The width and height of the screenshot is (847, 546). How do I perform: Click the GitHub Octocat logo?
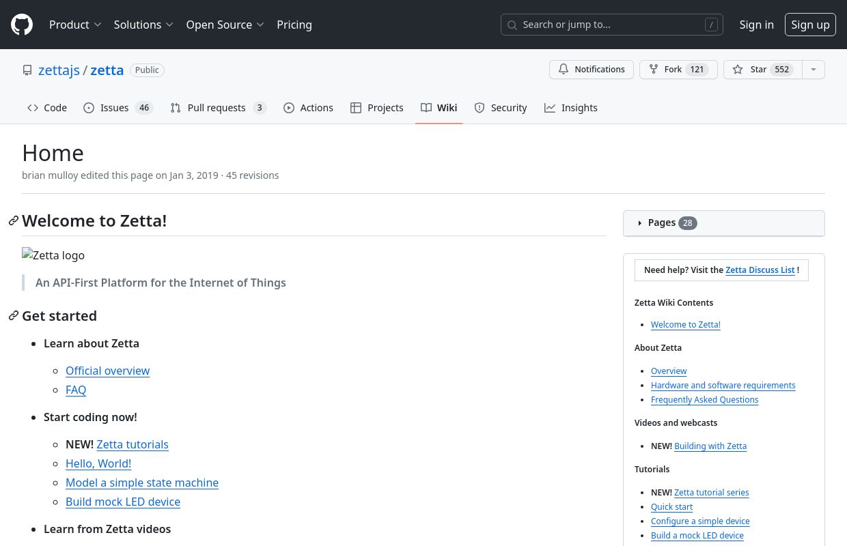(x=22, y=25)
